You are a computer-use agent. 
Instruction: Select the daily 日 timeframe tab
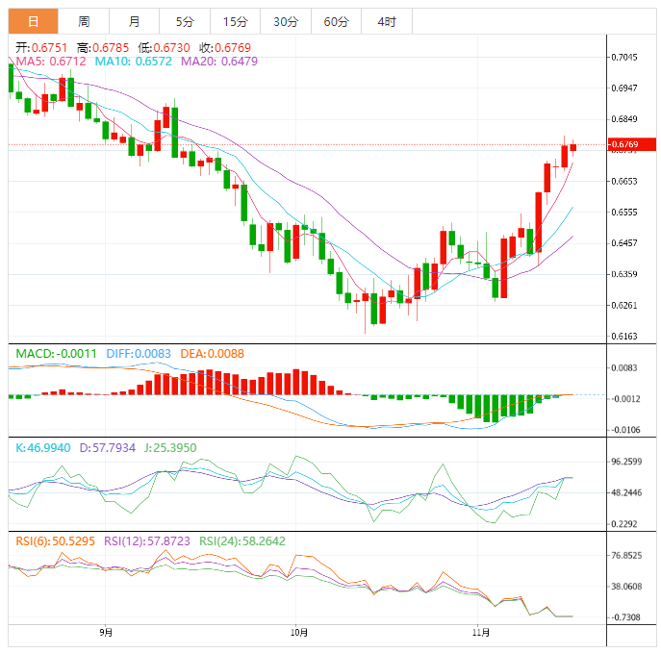click(x=34, y=21)
